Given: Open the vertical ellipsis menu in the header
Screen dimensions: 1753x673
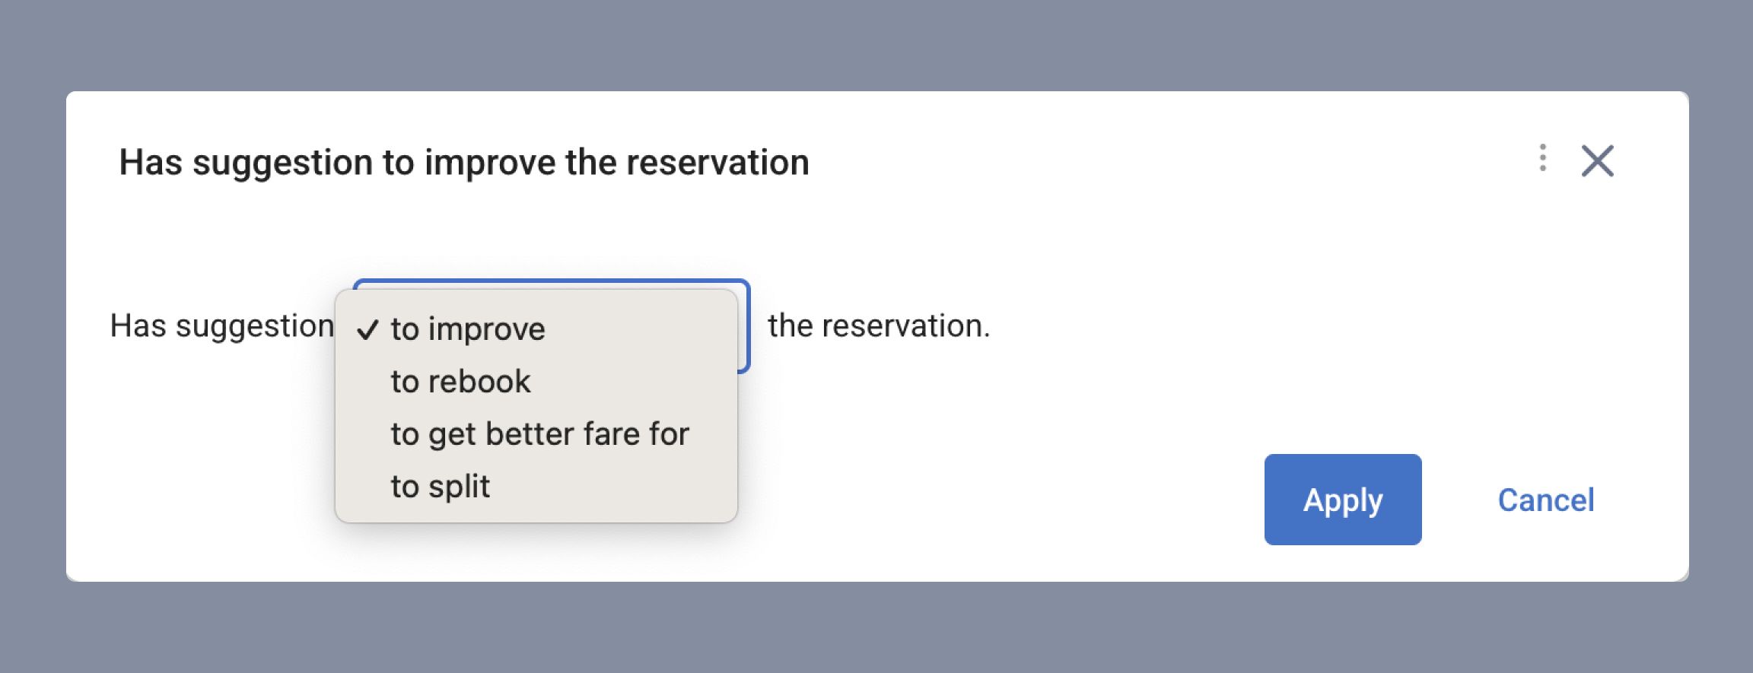Looking at the screenshot, I should tap(1543, 160).
